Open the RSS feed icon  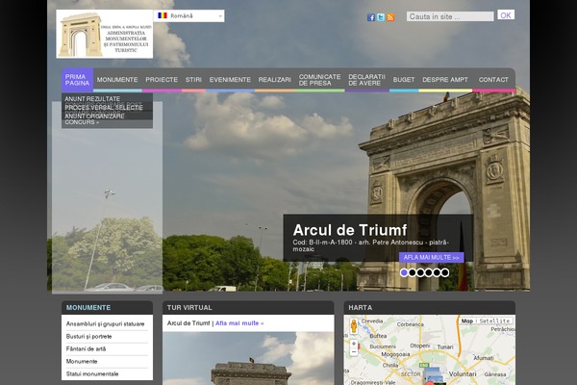(x=390, y=17)
